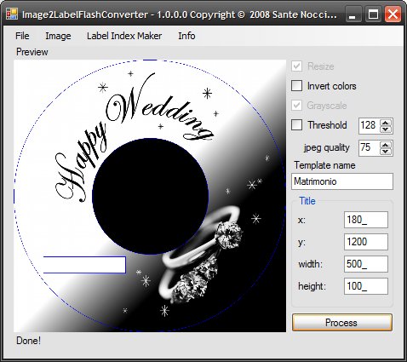Select the Title width input field

click(x=366, y=264)
